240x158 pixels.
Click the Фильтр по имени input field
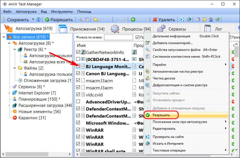pos(119,37)
